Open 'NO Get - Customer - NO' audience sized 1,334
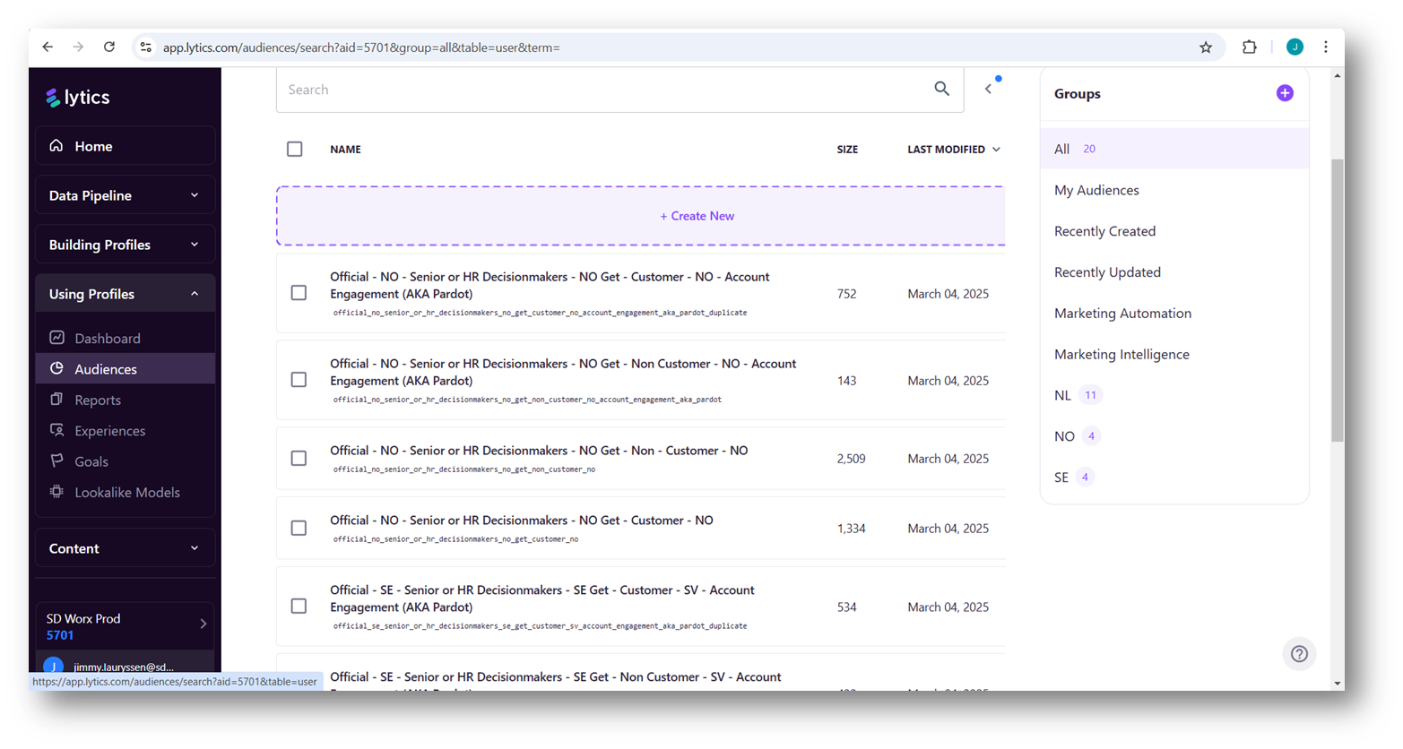 coord(522,521)
